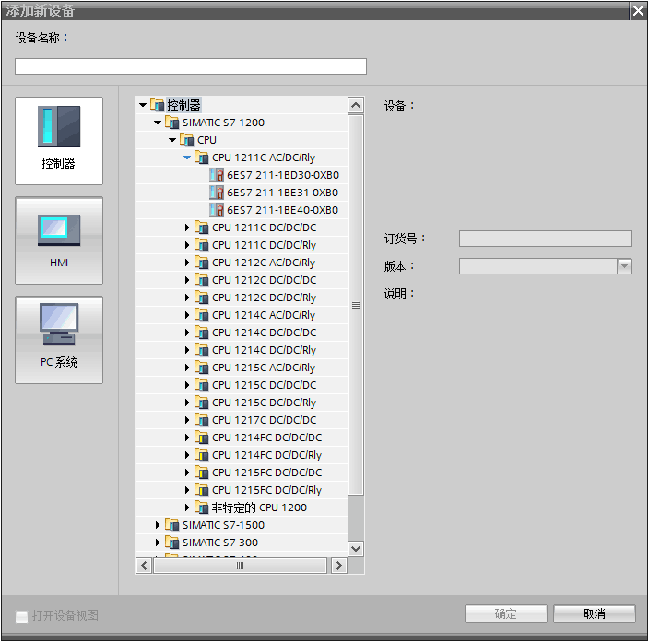The image size is (649, 642).
Task: Click the CPU 1212C DC/DC/Rly folder icon
Action: click(x=202, y=298)
